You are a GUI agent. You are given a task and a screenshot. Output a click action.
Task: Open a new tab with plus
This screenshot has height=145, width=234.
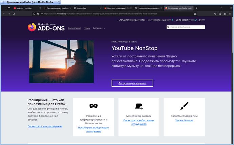click(196, 8)
